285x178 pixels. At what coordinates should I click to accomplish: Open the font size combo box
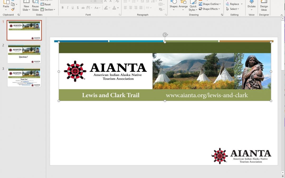click(98, 2)
